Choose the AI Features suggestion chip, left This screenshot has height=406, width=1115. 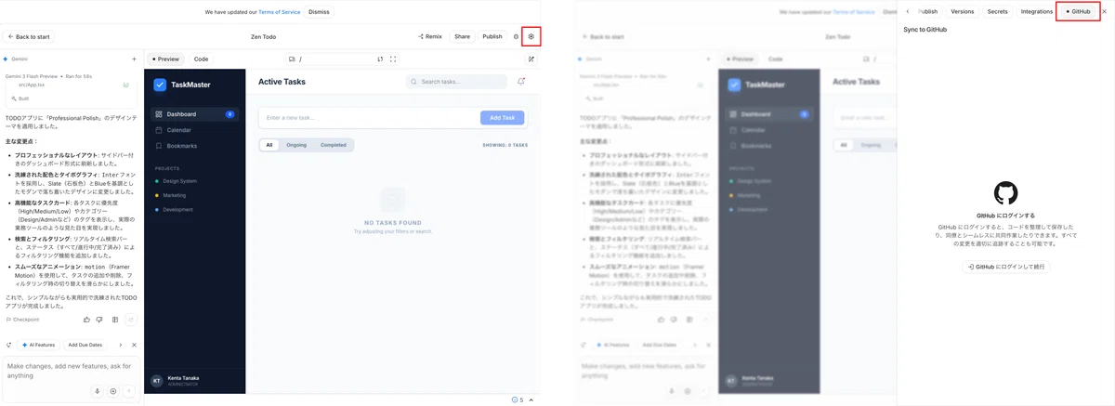(38, 345)
